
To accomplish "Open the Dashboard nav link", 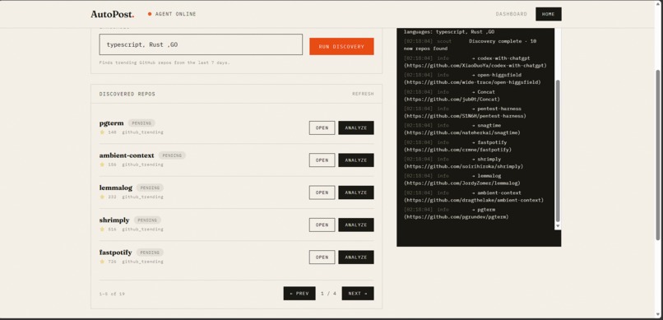I will click(x=511, y=14).
